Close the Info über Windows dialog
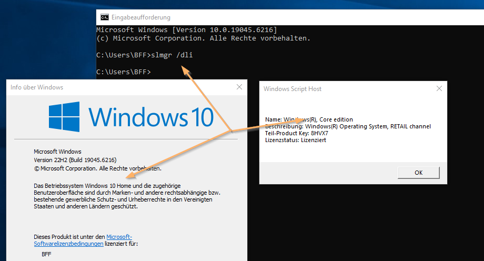 (239, 87)
